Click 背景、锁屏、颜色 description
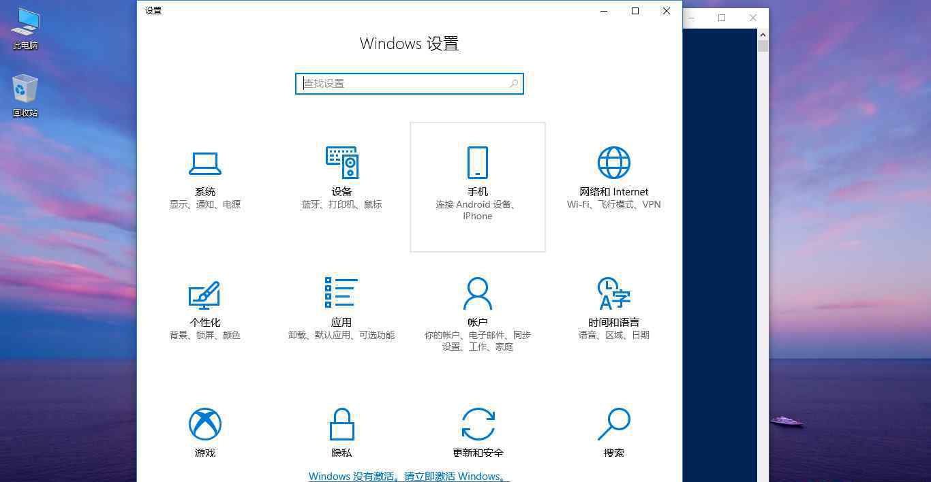 pos(204,335)
